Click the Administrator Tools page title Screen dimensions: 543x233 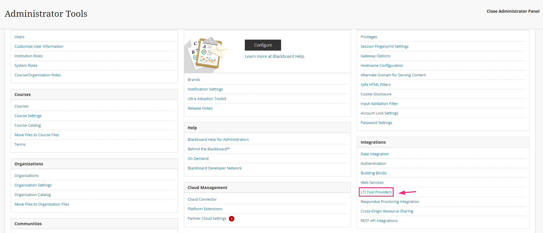[46, 14]
